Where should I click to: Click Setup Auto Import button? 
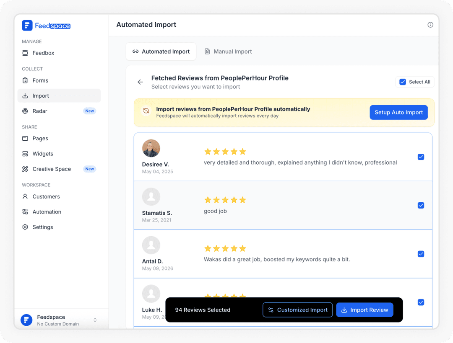tap(399, 113)
